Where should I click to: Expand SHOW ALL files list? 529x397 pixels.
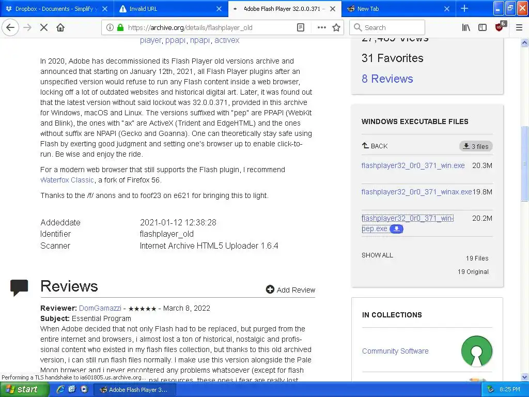[x=377, y=255]
